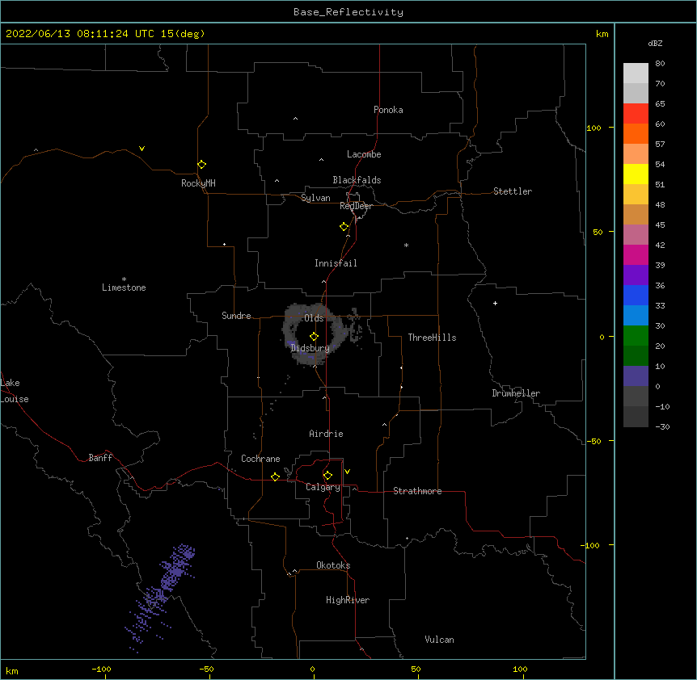Screen dimensions: 697x680
Task: Click the white plus marker west of Drumheller
Action: point(495,303)
